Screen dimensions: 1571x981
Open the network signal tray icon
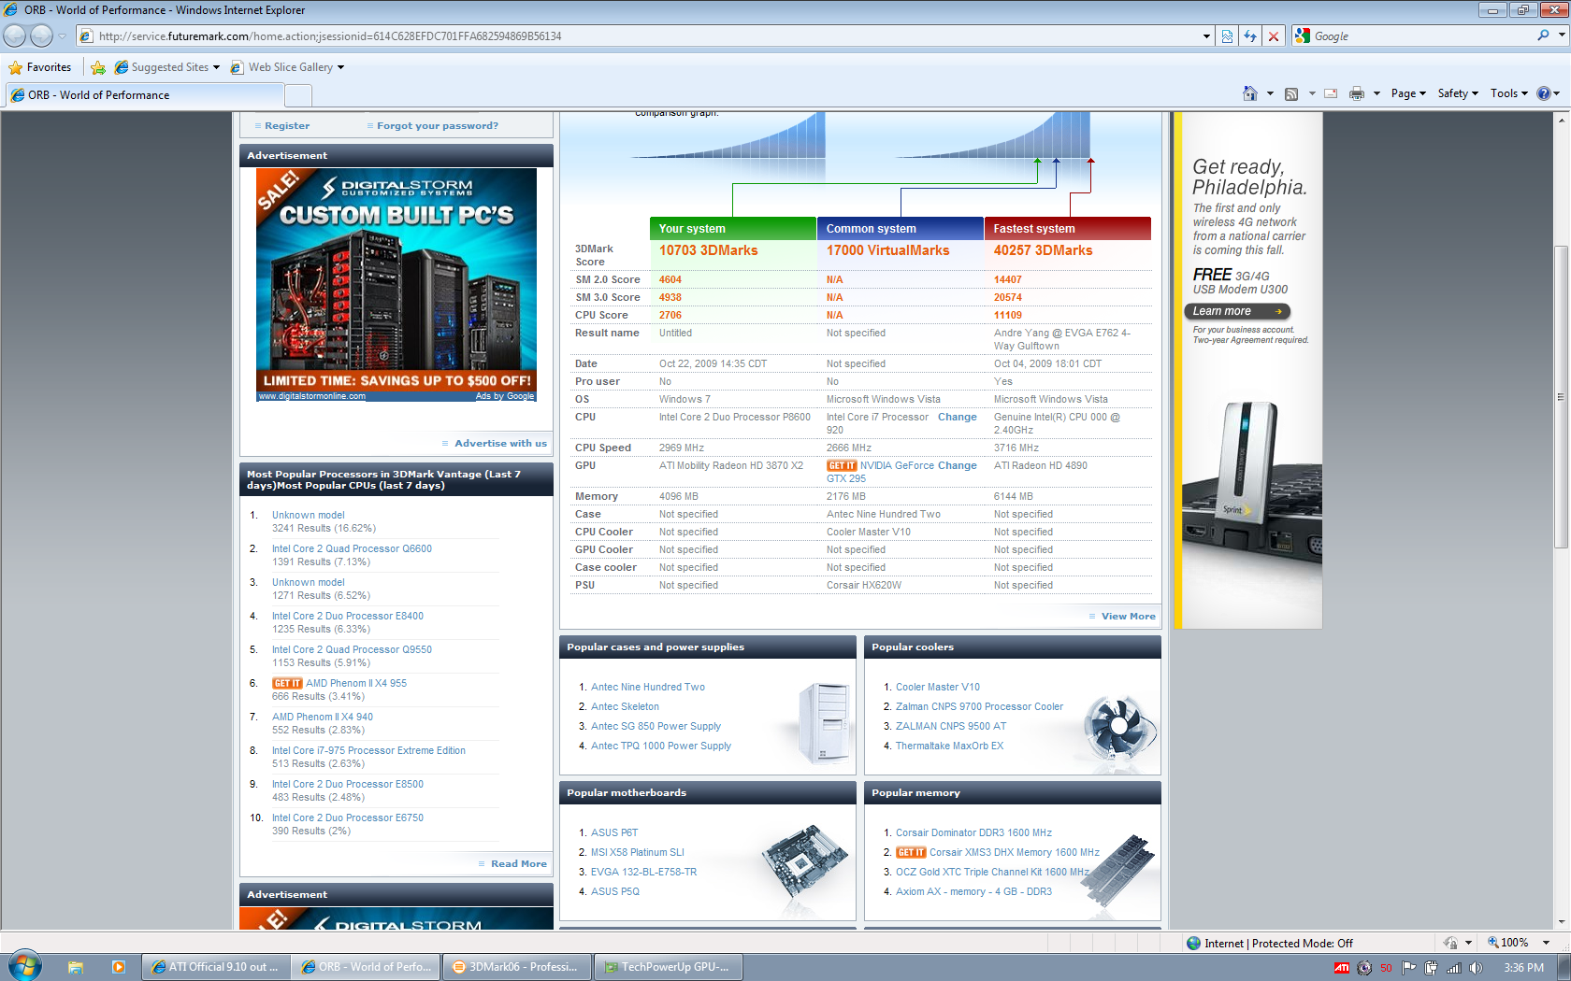point(1454,968)
